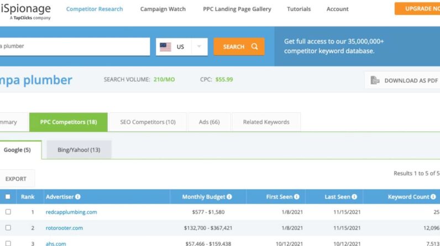Sort by Keyword Count column header
The width and height of the screenshot is (440, 246).
(408, 197)
